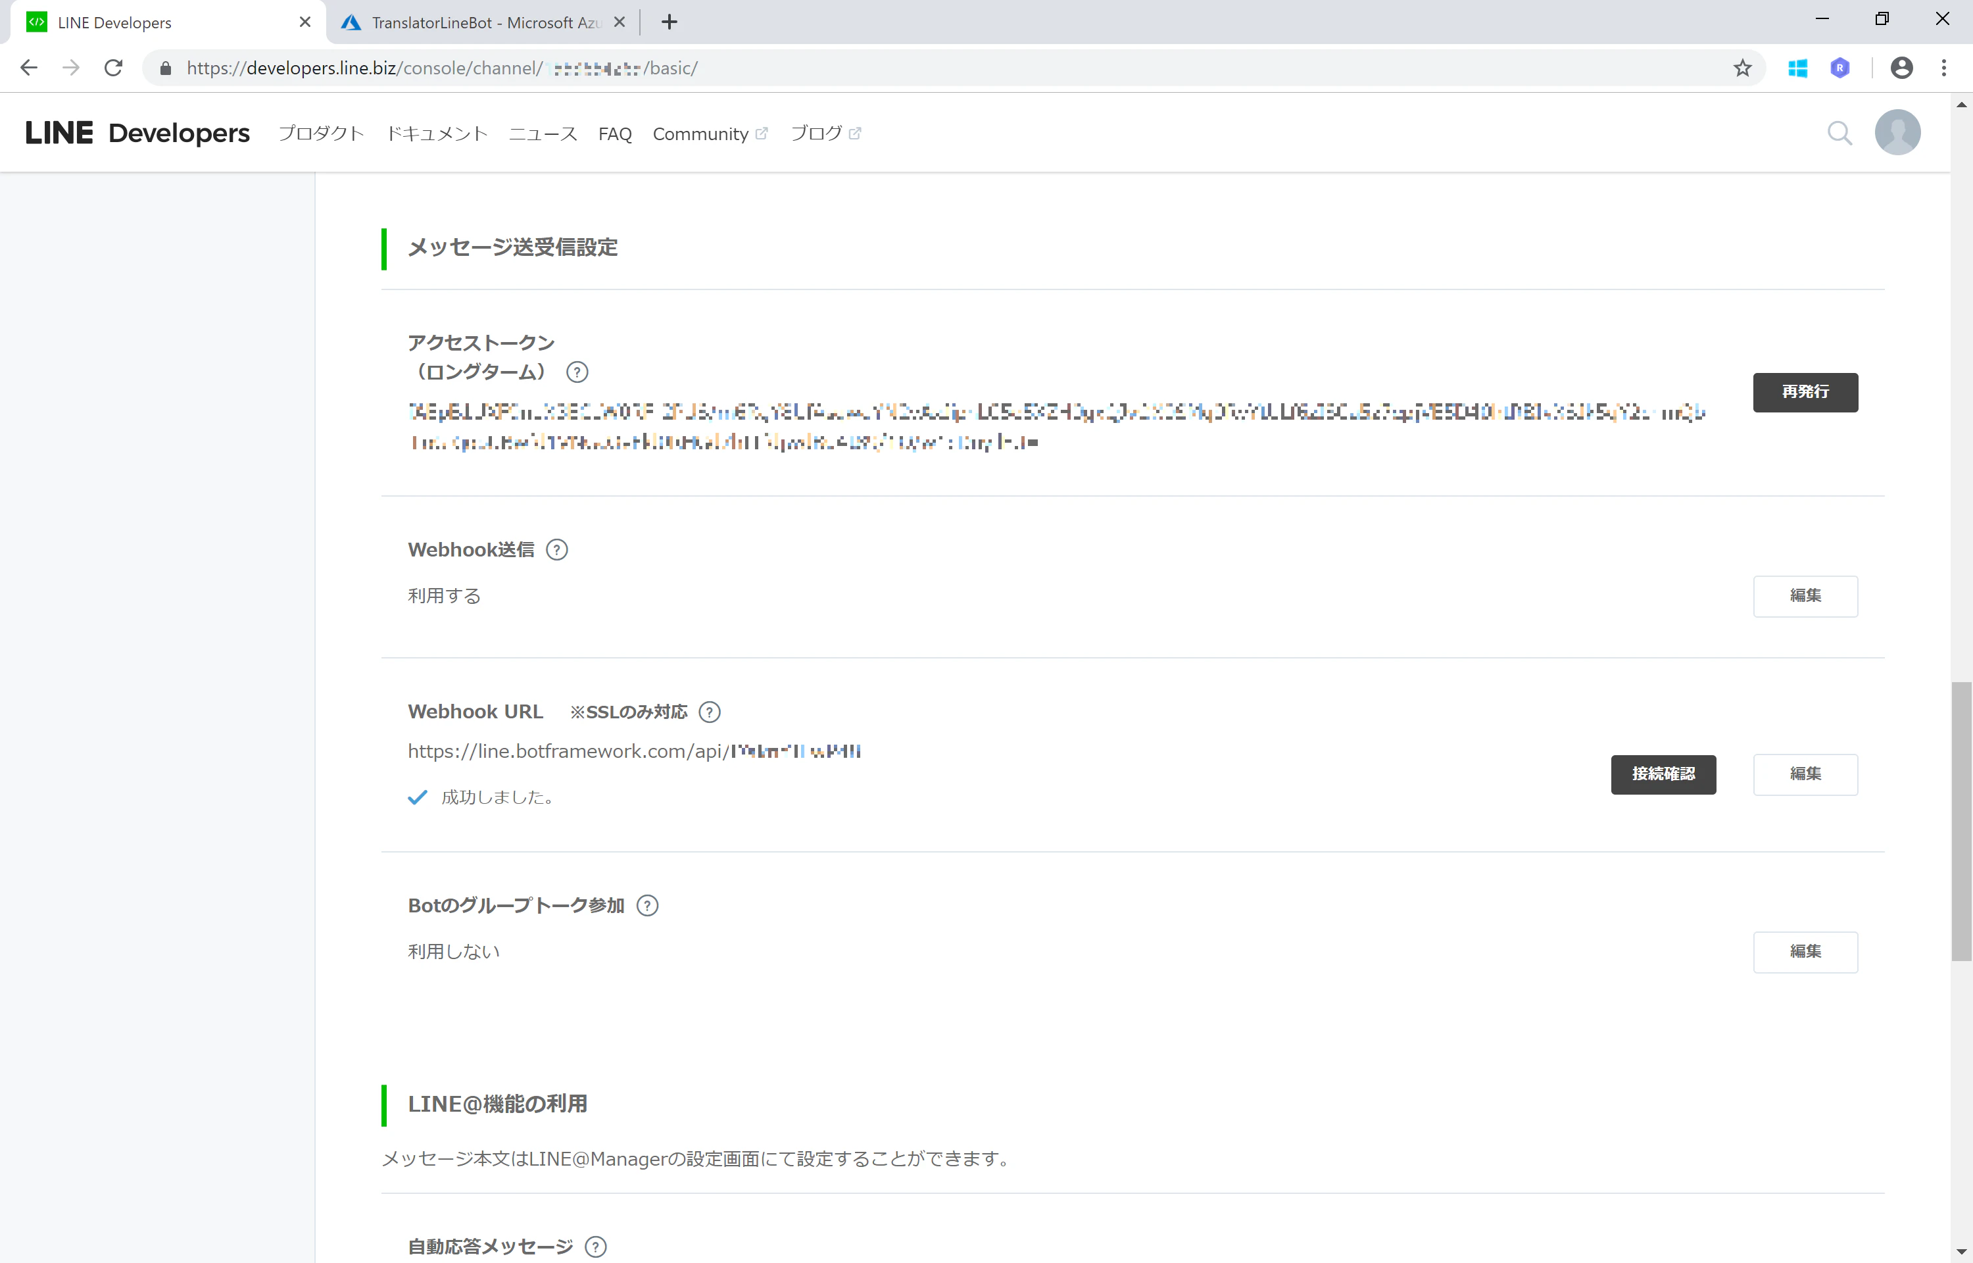
Task: Open the プロダクト menu
Action: tap(322, 133)
